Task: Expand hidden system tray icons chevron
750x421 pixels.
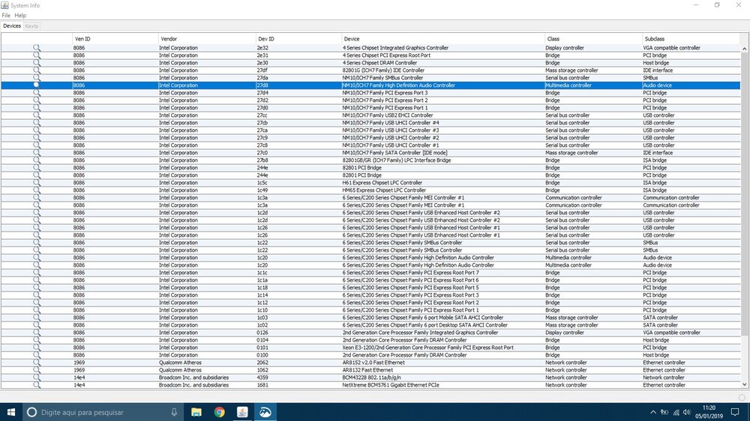Action: point(655,412)
